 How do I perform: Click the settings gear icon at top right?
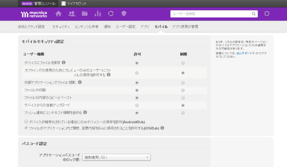click(267, 14)
